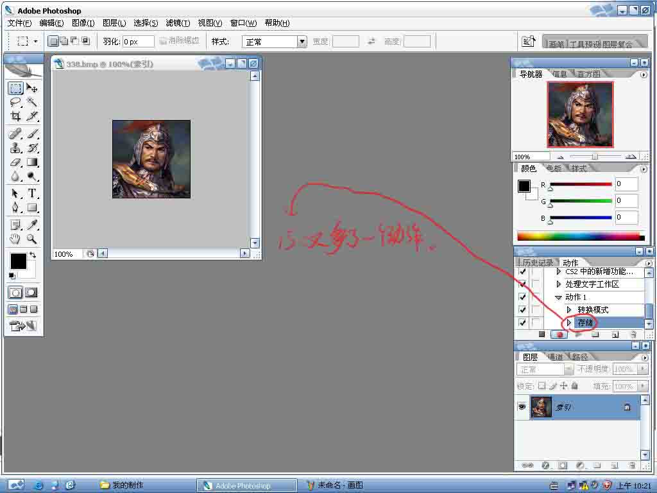Hide the 索引 layer with eye icon

click(x=522, y=407)
